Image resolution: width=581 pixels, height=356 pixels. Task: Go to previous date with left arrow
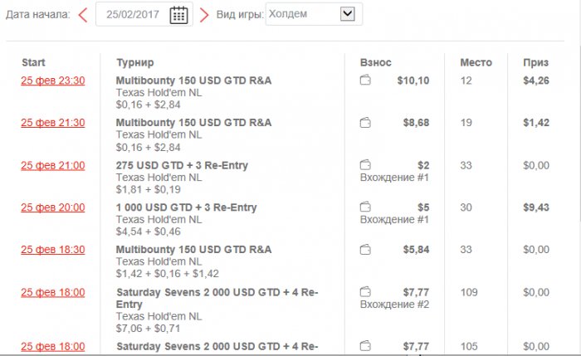(x=83, y=14)
